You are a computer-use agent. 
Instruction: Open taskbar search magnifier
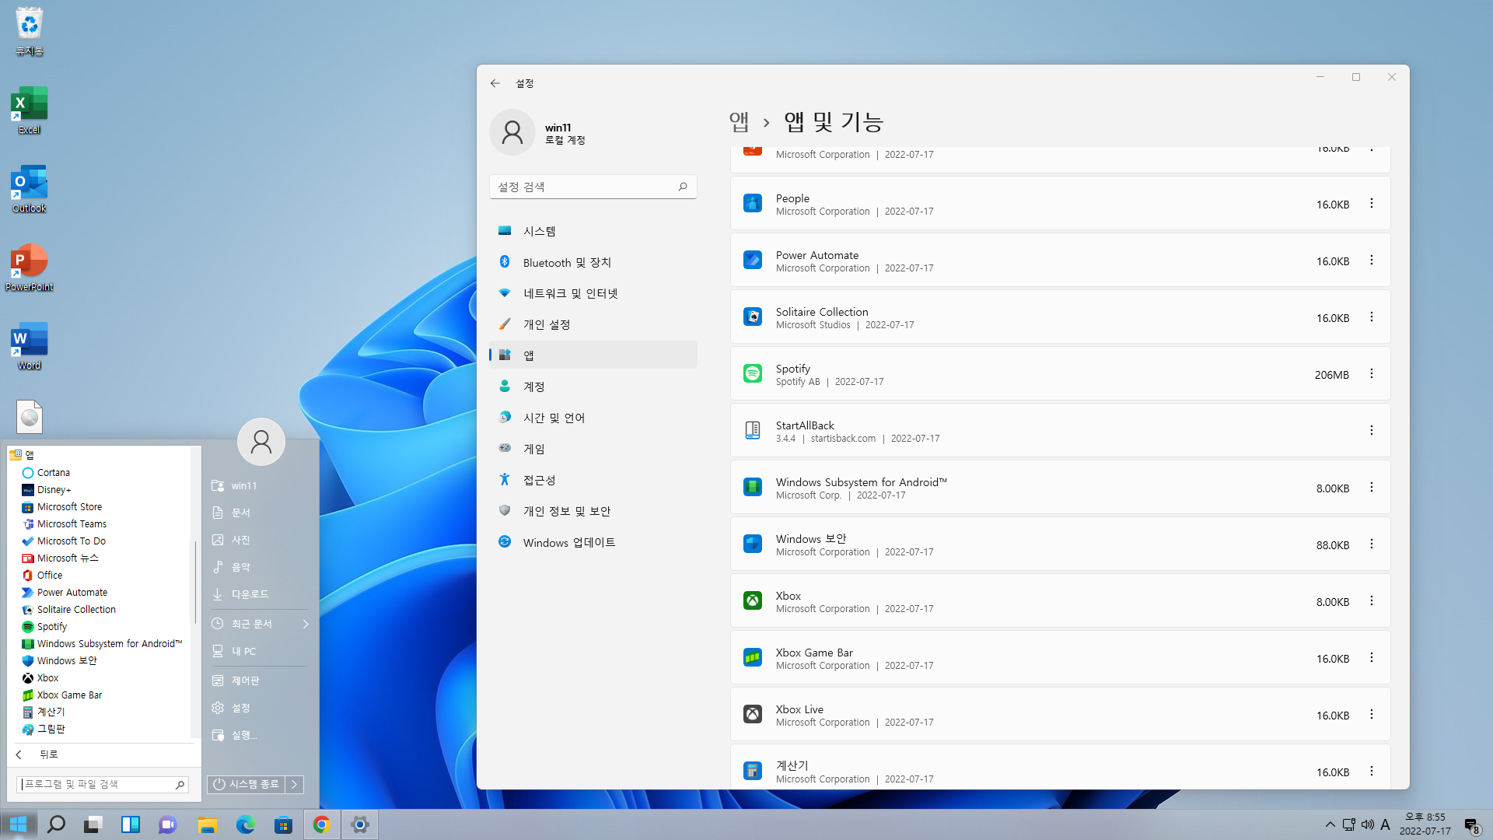pos(56,824)
